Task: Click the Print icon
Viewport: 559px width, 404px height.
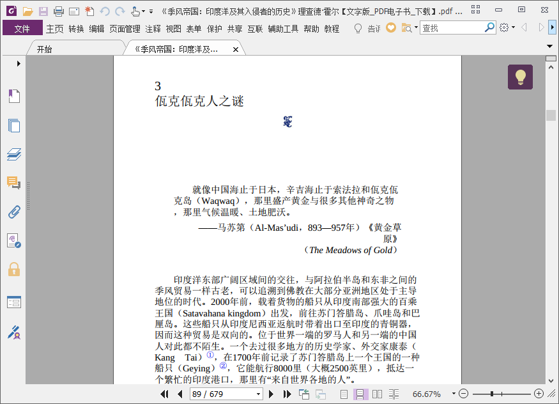Action: pyautogui.click(x=59, y=12)
